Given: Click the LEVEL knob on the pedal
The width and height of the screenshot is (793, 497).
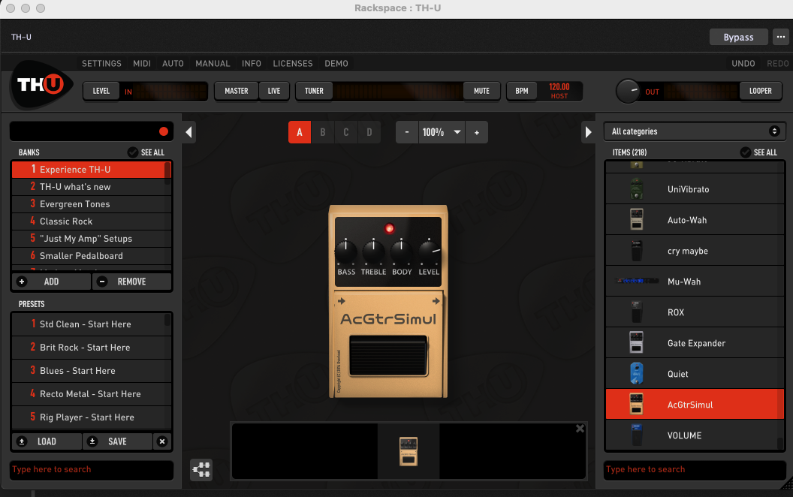Looking at the screenshot, I should pyautogui.click(x=430, y=252).
